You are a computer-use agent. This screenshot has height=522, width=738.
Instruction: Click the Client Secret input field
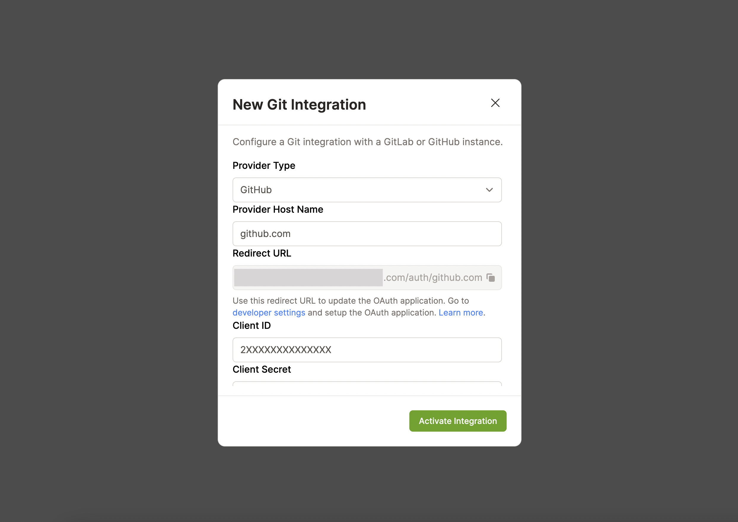(x=367, y=387)
